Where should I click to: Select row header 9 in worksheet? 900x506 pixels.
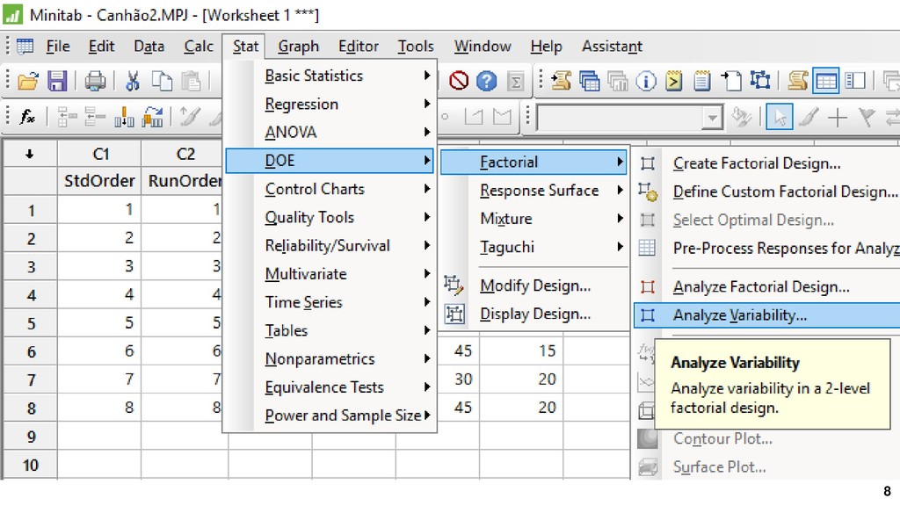coord(31,437)
